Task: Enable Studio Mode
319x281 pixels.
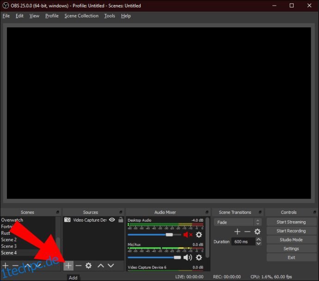Action: [291, 240]
